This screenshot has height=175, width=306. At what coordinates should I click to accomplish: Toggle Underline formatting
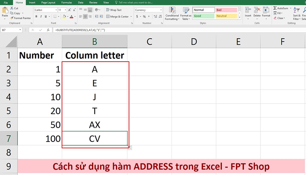[x=46, y=17]
